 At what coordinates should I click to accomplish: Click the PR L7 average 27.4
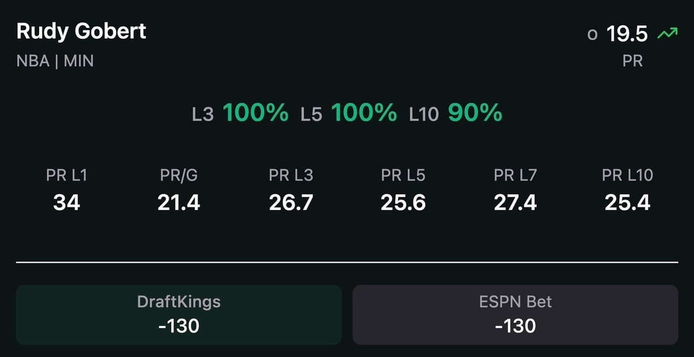tap(516, 203)
